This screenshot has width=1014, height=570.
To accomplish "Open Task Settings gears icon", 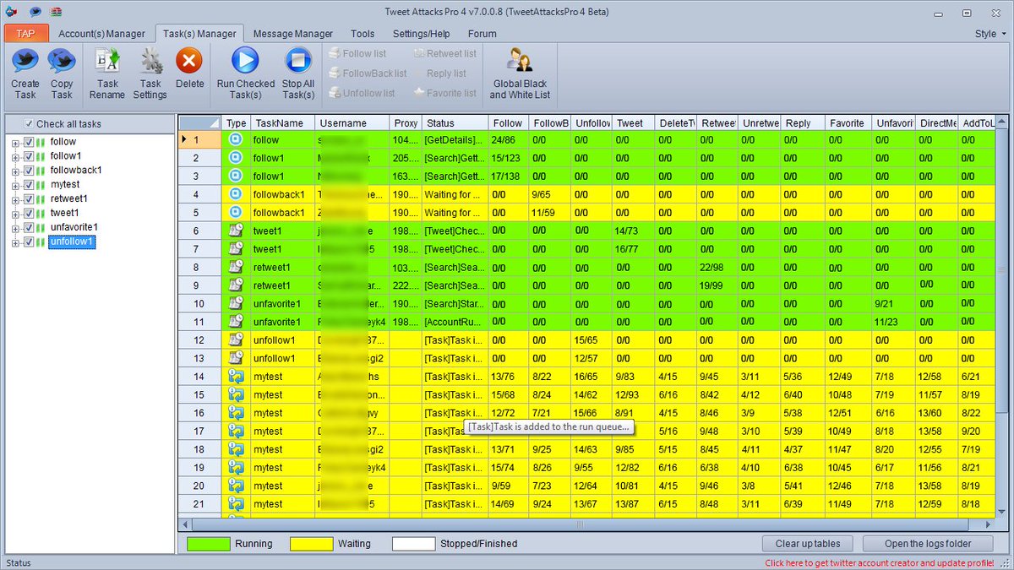I will tap(150, 61).
